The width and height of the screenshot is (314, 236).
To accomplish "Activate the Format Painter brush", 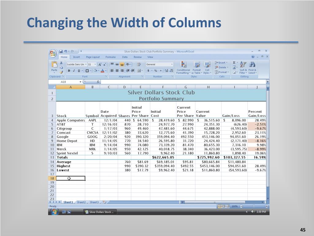I will click(61, 72).
